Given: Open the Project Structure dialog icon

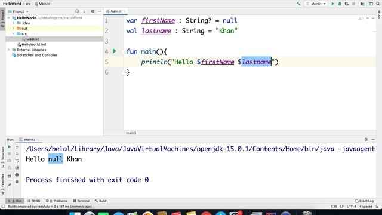Looking at the screenshot, I should coord(362,4).
